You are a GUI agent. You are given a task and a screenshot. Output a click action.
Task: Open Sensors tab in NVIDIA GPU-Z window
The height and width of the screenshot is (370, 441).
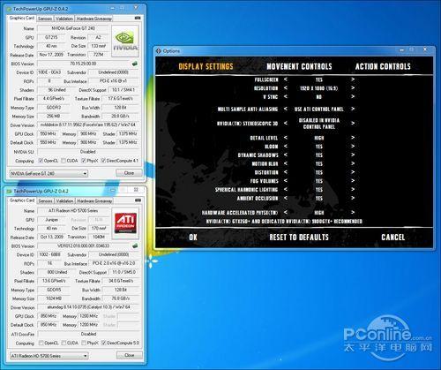tap(45, 19)
